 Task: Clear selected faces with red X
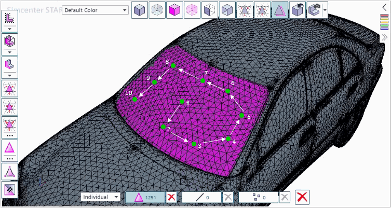(171, 197)
